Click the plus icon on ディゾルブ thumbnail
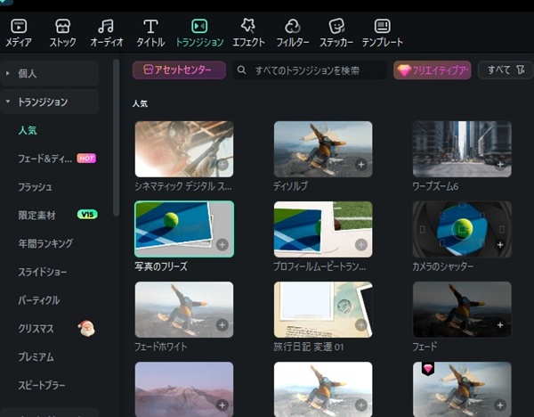Image resolution: width=534 pixels, height=417 pixels. pyautogui.click(x=360, y=165)
